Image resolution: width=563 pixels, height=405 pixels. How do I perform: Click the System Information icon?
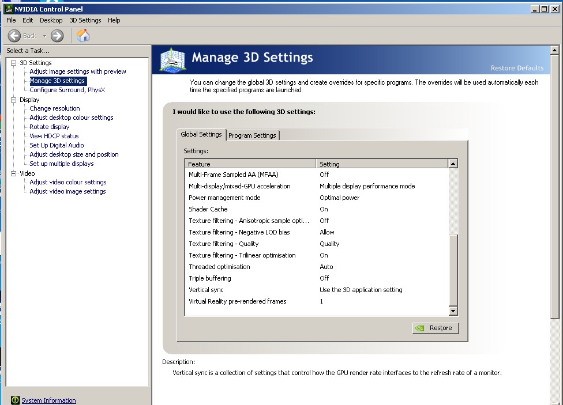pos(15,400)
